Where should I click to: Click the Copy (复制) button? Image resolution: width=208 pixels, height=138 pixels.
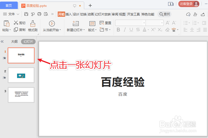pyautogui.click(x=19, y=30)
